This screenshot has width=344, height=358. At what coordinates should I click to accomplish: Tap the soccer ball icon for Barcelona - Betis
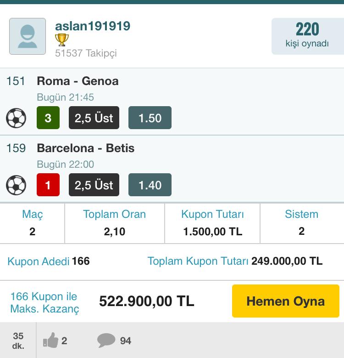[16, 185]
